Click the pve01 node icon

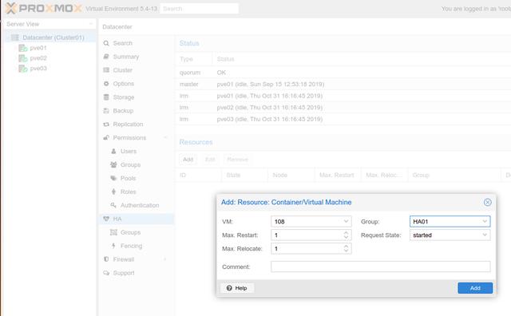click(23, 48)
